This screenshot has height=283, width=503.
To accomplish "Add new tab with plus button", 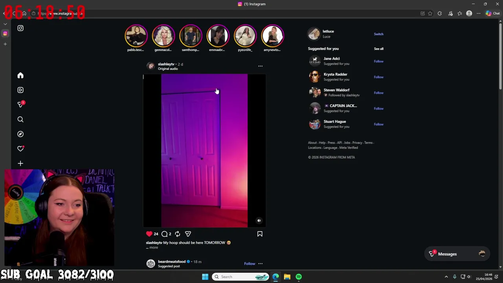I will point(5,44).
